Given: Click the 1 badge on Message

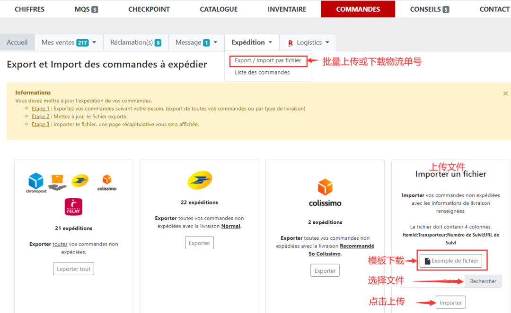Looking at the screenshot, I should point(206,42).
